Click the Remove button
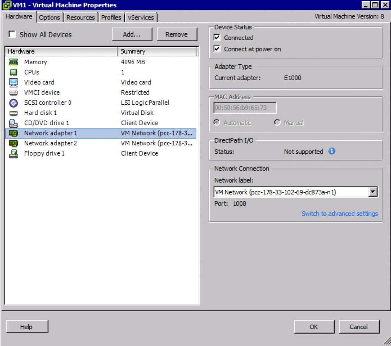This screenshot has height=346, width=391. [177, 34]
